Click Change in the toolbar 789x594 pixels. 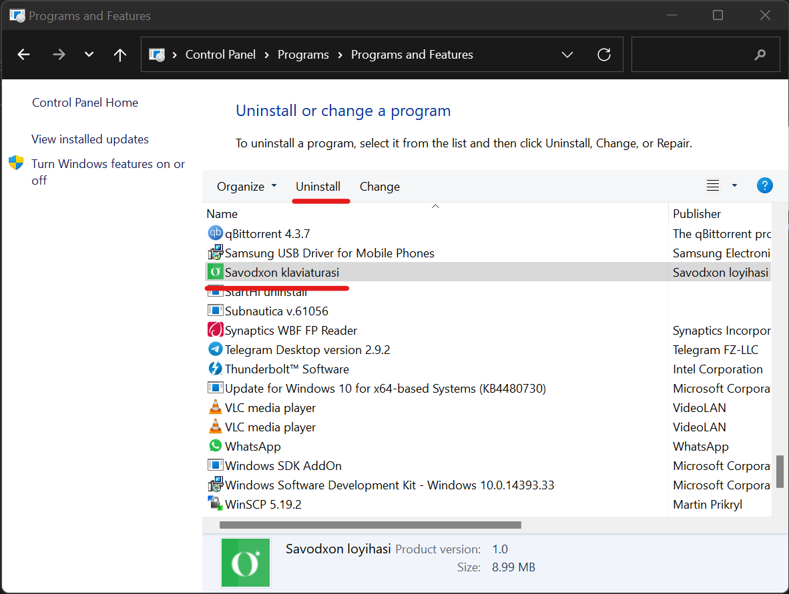coord(379,187)
